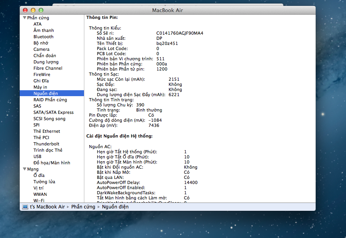Open the Bộ nhớ entry
346x238 pixels.
(x=41, y=43)
